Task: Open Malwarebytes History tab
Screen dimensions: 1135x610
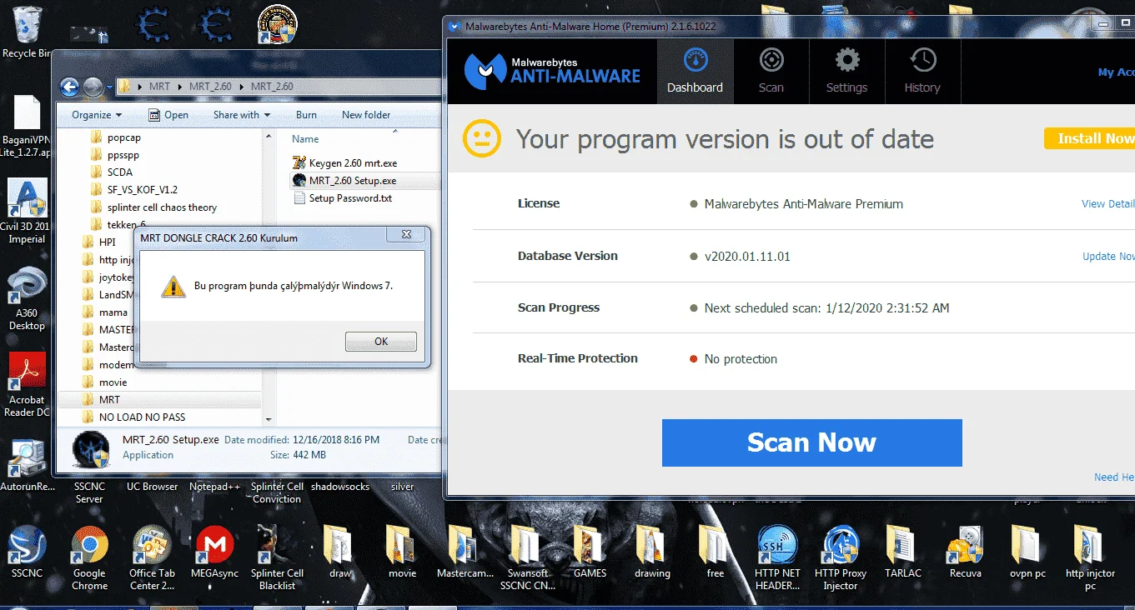Action: (x=922, y=72)
